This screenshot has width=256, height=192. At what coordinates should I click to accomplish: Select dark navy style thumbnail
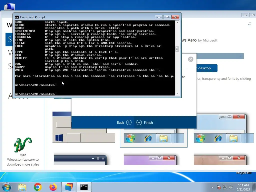[x=80, y=160]
